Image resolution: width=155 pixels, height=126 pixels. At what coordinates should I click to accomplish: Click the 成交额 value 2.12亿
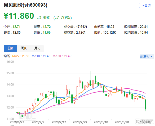pos(81,33)
